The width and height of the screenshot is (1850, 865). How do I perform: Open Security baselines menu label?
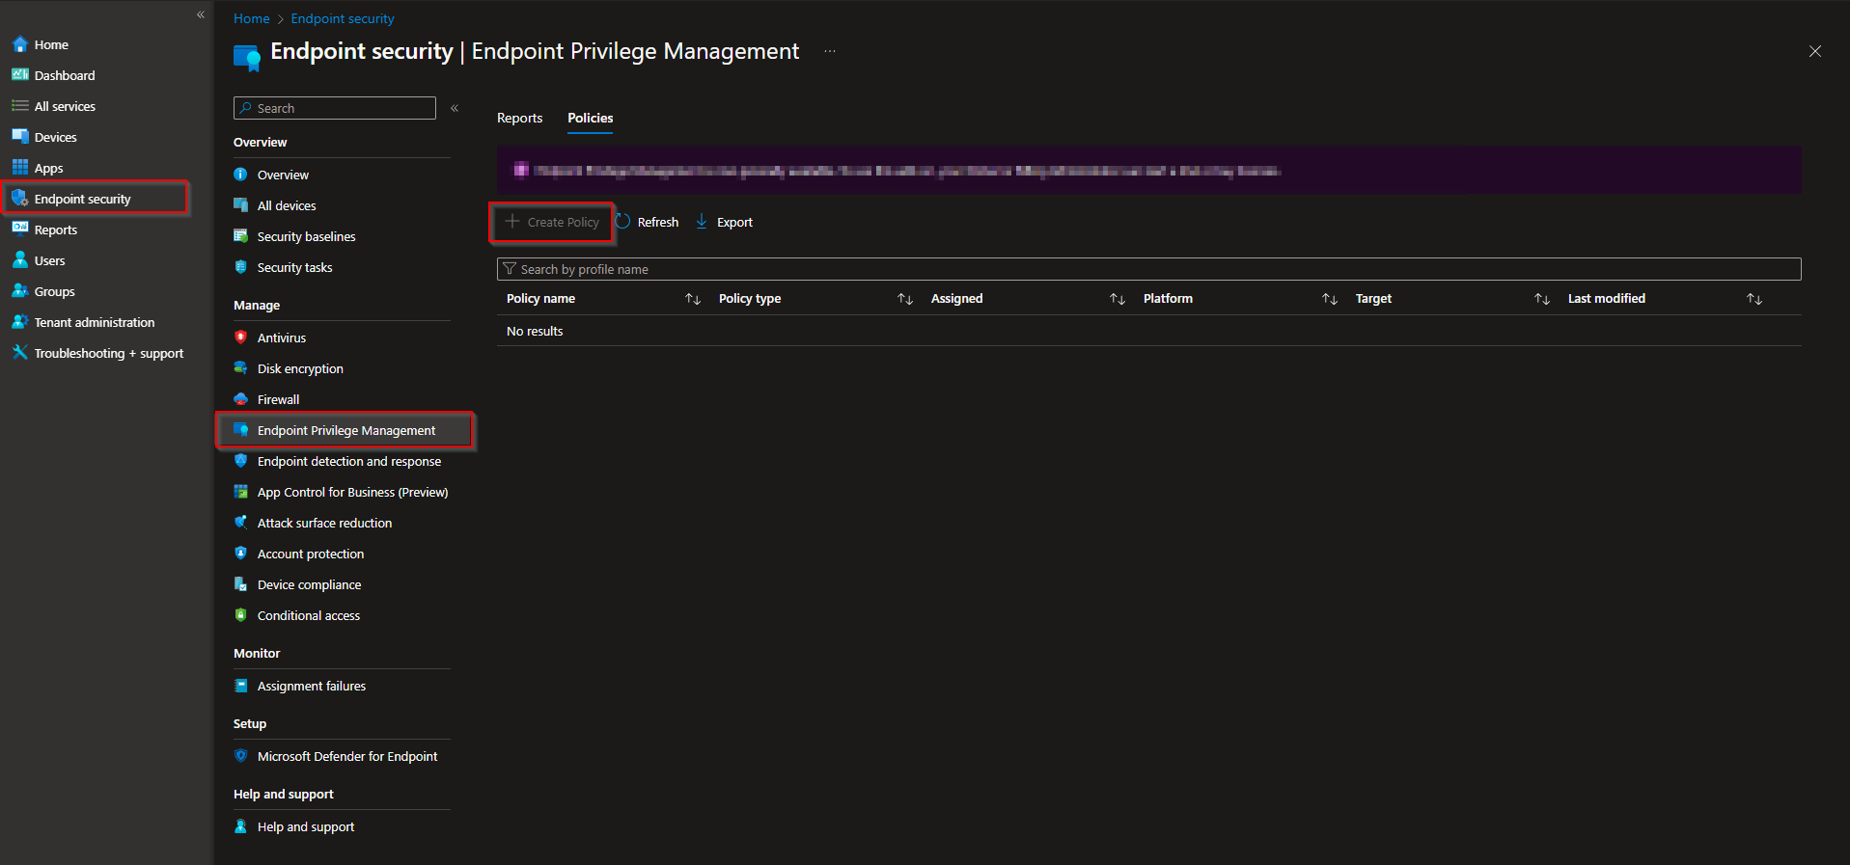pos(306,236)
